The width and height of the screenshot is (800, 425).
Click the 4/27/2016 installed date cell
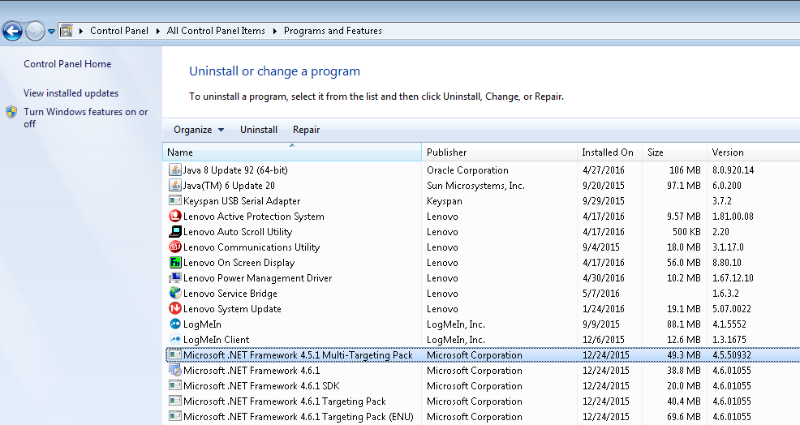pos(604,170)
